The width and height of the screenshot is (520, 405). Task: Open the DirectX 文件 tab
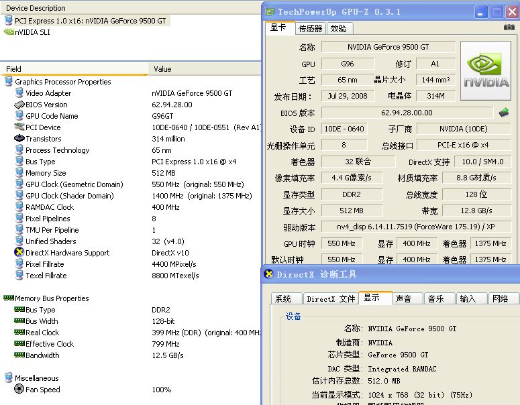[331, 298]
